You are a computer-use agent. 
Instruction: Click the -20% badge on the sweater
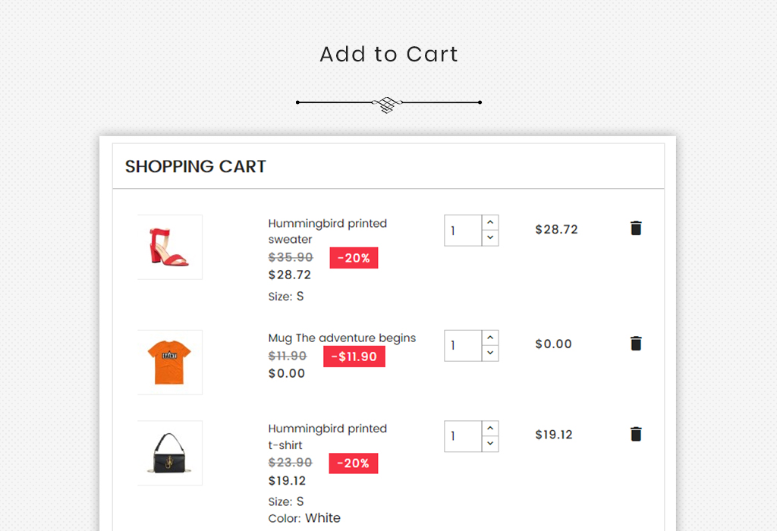click(354, 258)
